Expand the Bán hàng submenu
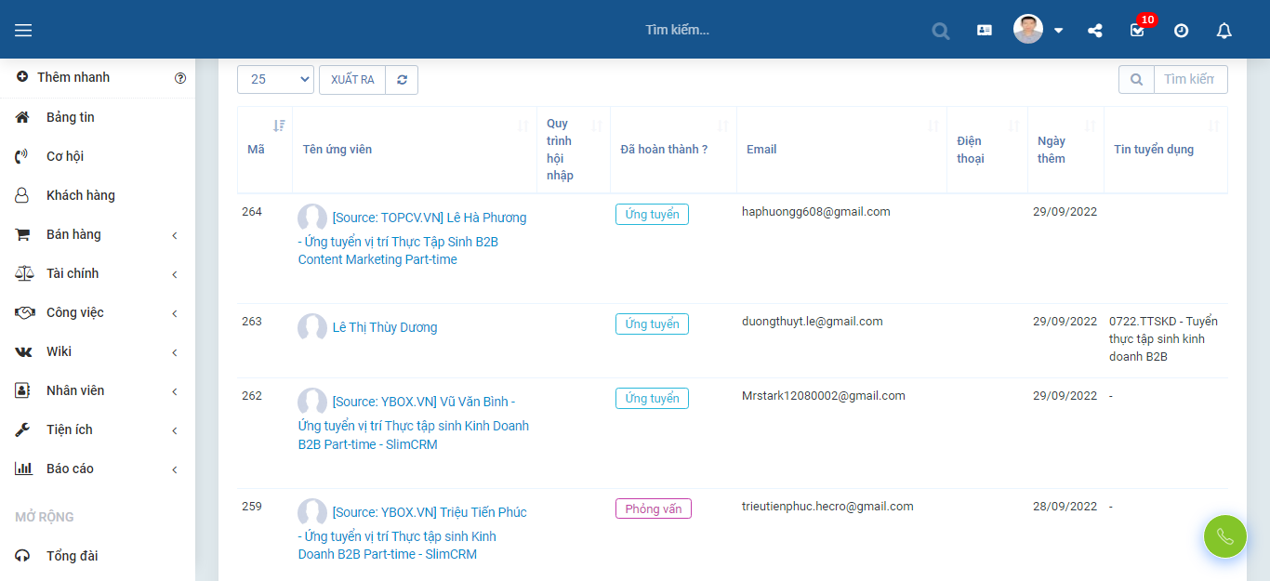1270x581 pixels. 98,234
